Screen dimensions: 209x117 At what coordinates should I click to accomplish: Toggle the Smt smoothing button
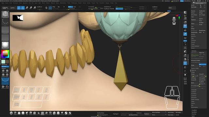click(202, 64)
